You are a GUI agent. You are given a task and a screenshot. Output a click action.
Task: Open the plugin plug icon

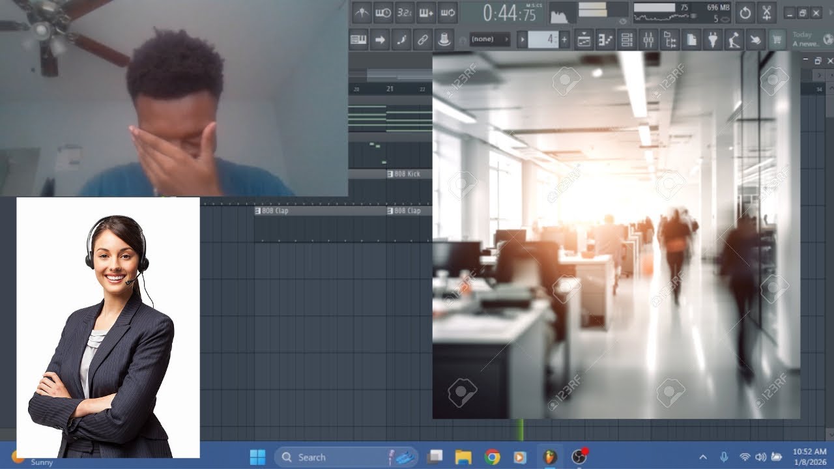pos(713,40)
